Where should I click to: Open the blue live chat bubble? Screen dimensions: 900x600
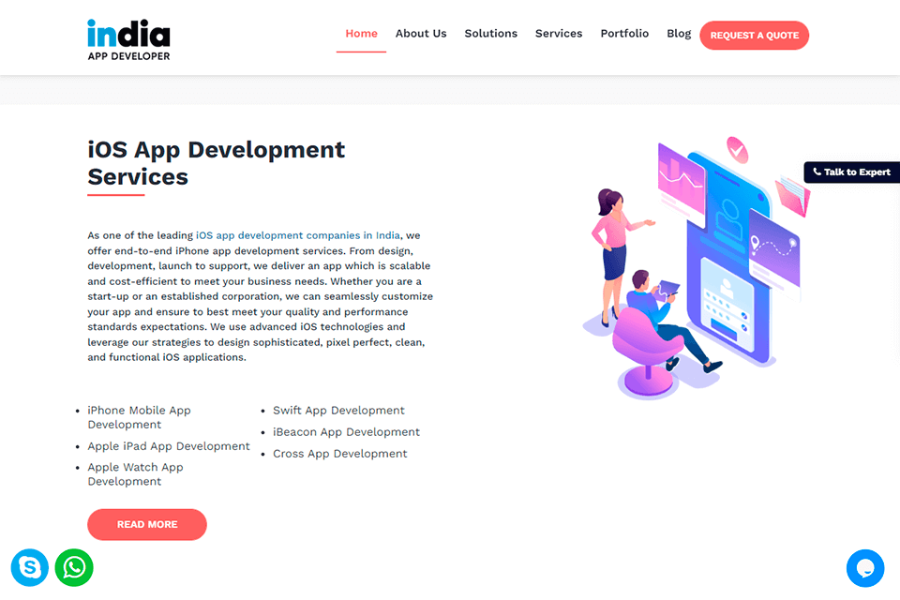(865, 568)
